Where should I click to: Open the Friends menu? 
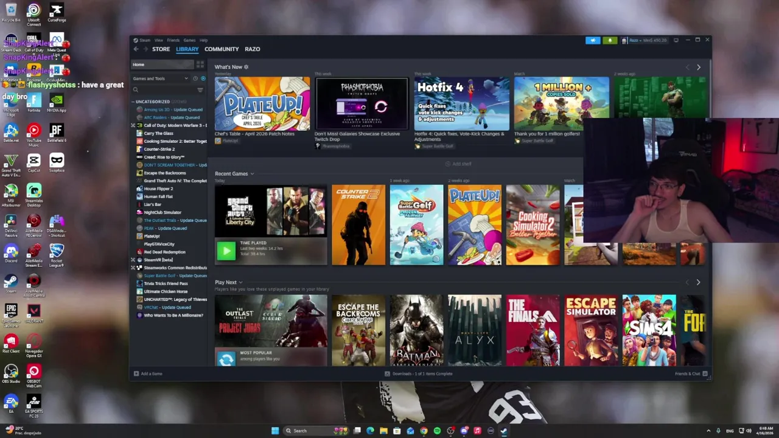click(x=173, y=40)
